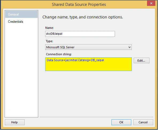
Task: Click the Name: label
Action: (x=49, y=28)
